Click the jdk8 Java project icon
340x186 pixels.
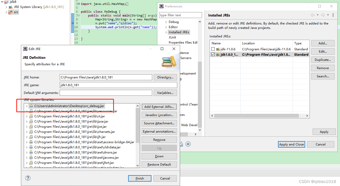pyautogui.click(x=7, y=2)
